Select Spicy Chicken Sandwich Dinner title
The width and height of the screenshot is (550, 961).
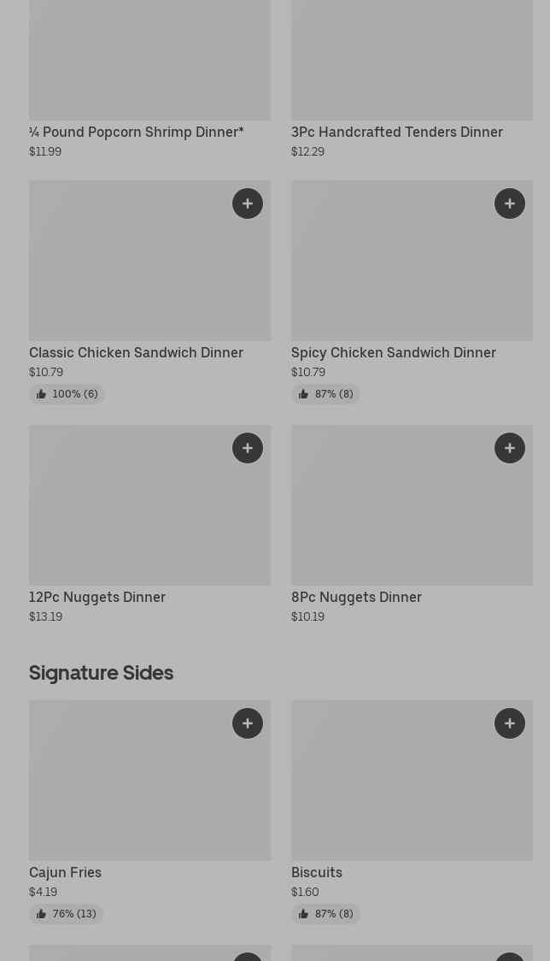[x=394, y=352]
